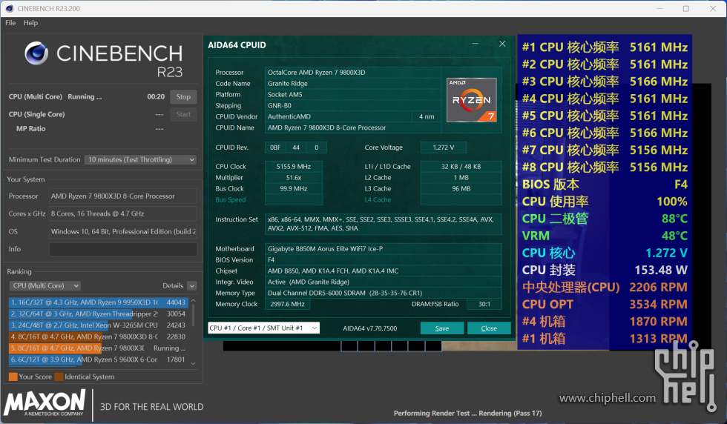Click the #1 CPU core frequency reading
Screen dimensions: 727x424
(605, 47)
